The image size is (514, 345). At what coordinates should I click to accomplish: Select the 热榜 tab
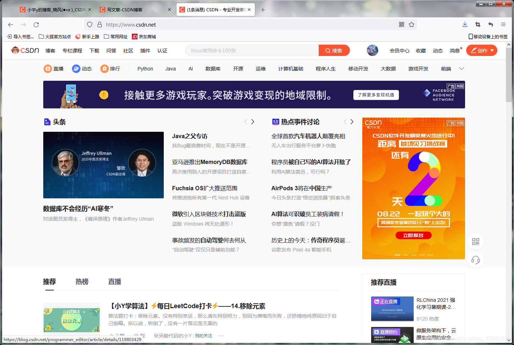82,282
